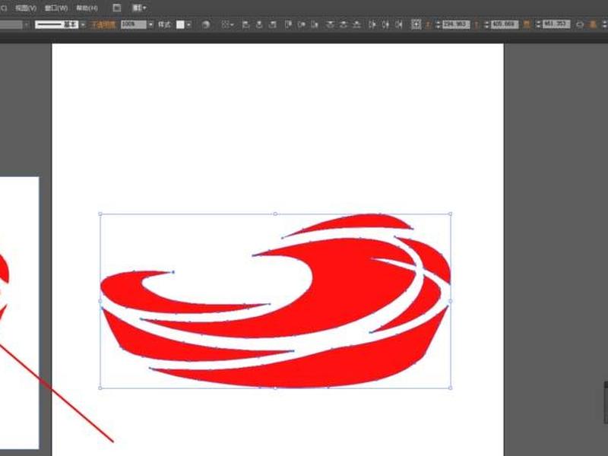Click Vertical Align Center icon

click(x=302, y=25)
